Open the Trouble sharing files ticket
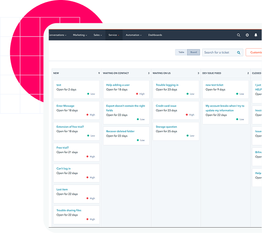 (69, 210)
